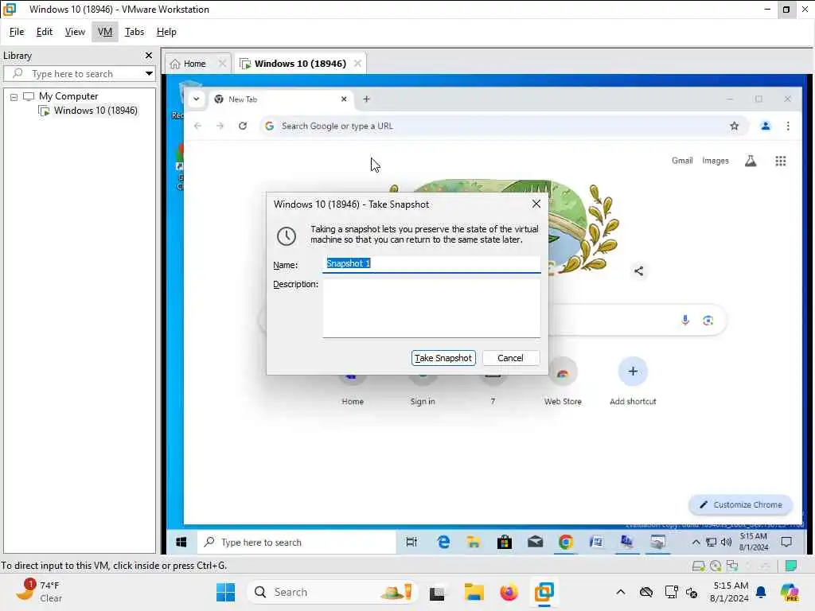Click Chrome's reload button
815x611 pixels.
click(x=243, y=126)
